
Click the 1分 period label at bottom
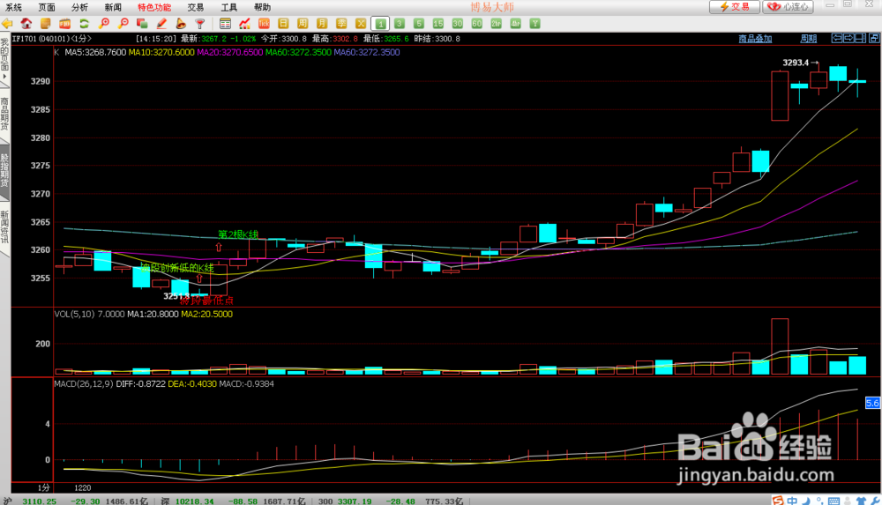coord(43,487)
